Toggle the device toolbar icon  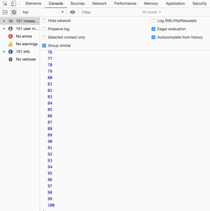tap(13, 4)
